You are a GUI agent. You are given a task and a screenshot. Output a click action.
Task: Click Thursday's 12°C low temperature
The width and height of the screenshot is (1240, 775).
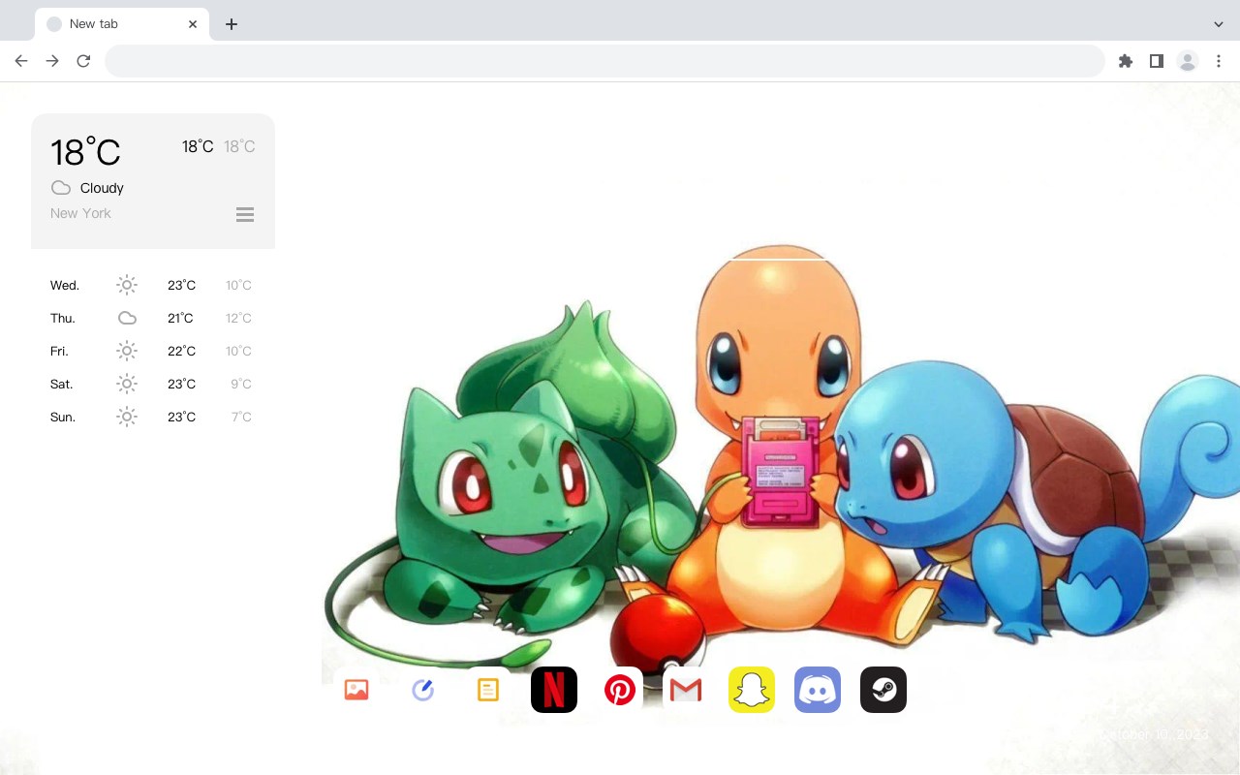(238, 318)
